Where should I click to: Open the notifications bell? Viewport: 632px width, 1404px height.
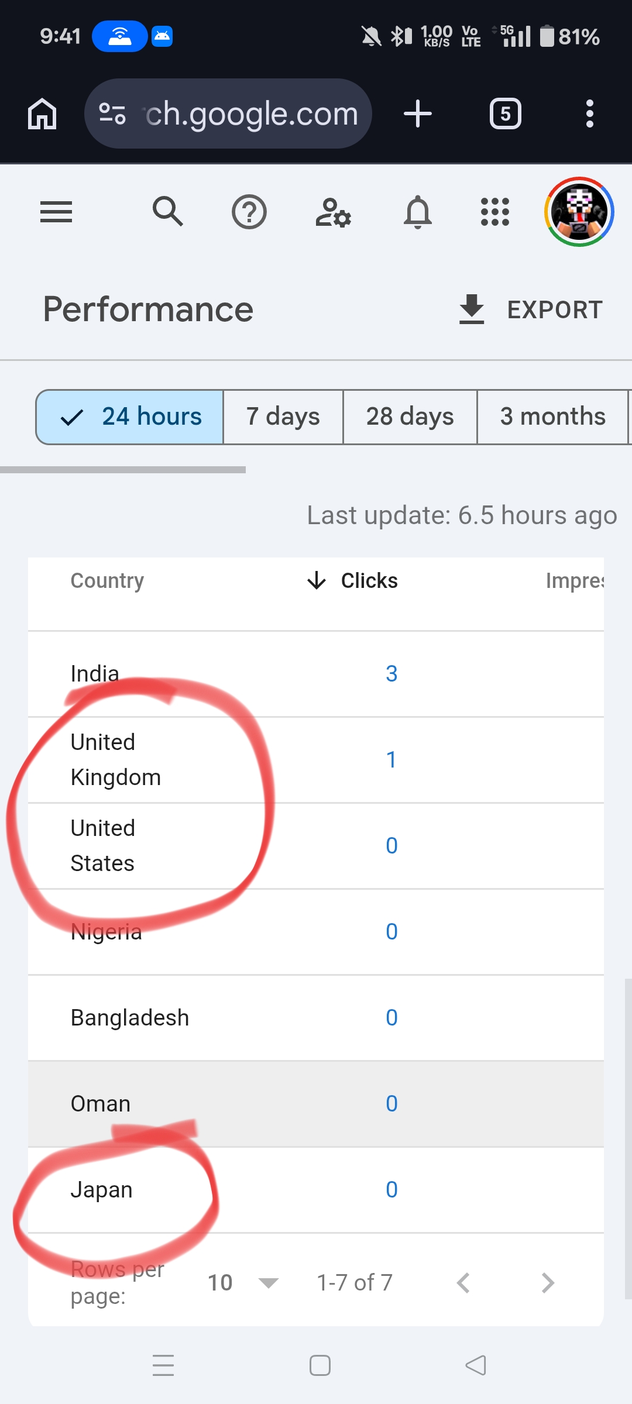click(418, 212)
